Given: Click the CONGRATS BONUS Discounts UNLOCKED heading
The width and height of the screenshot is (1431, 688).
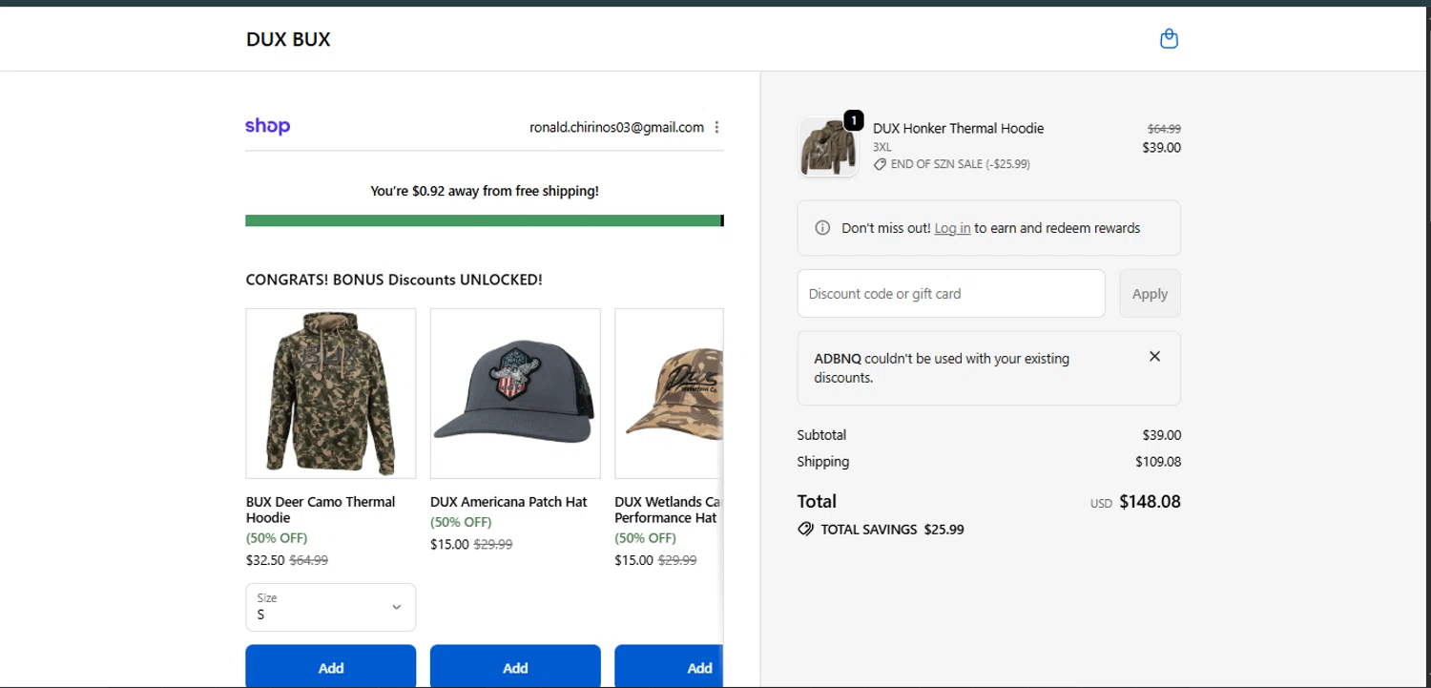Looking at the screenshot, I should 394,280.
